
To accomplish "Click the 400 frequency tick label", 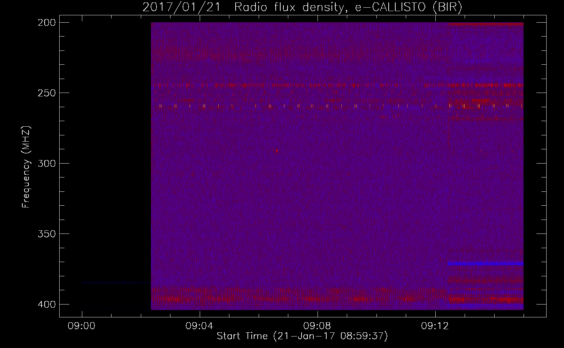I will pos(47,304).
